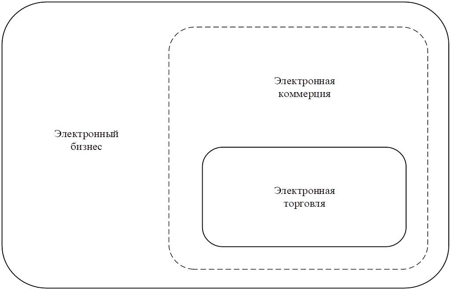This screenshot has height=290, width=451.
Task: Click the dashed rectangle's top-right rounded corner
Action: [421, 33]
